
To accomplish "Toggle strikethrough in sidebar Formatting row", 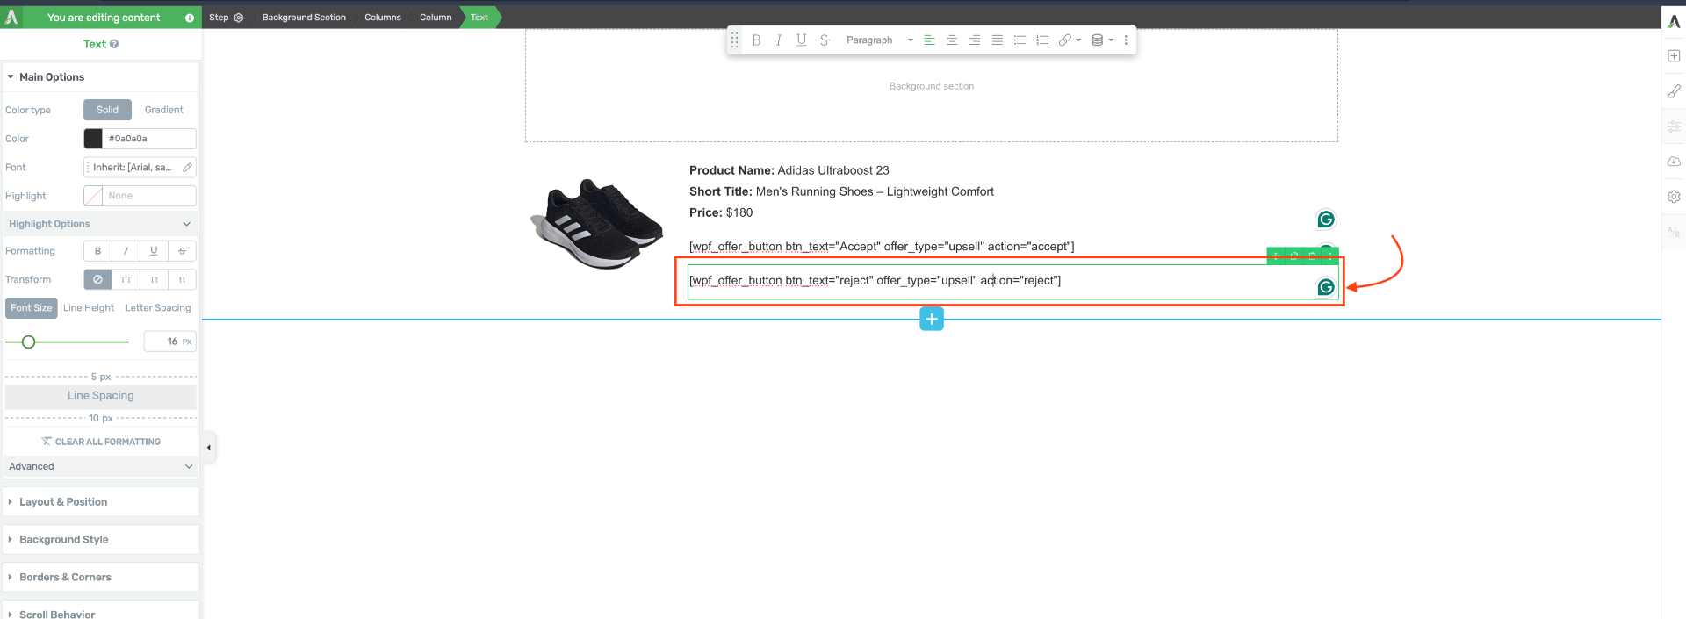I will point(182,251).
